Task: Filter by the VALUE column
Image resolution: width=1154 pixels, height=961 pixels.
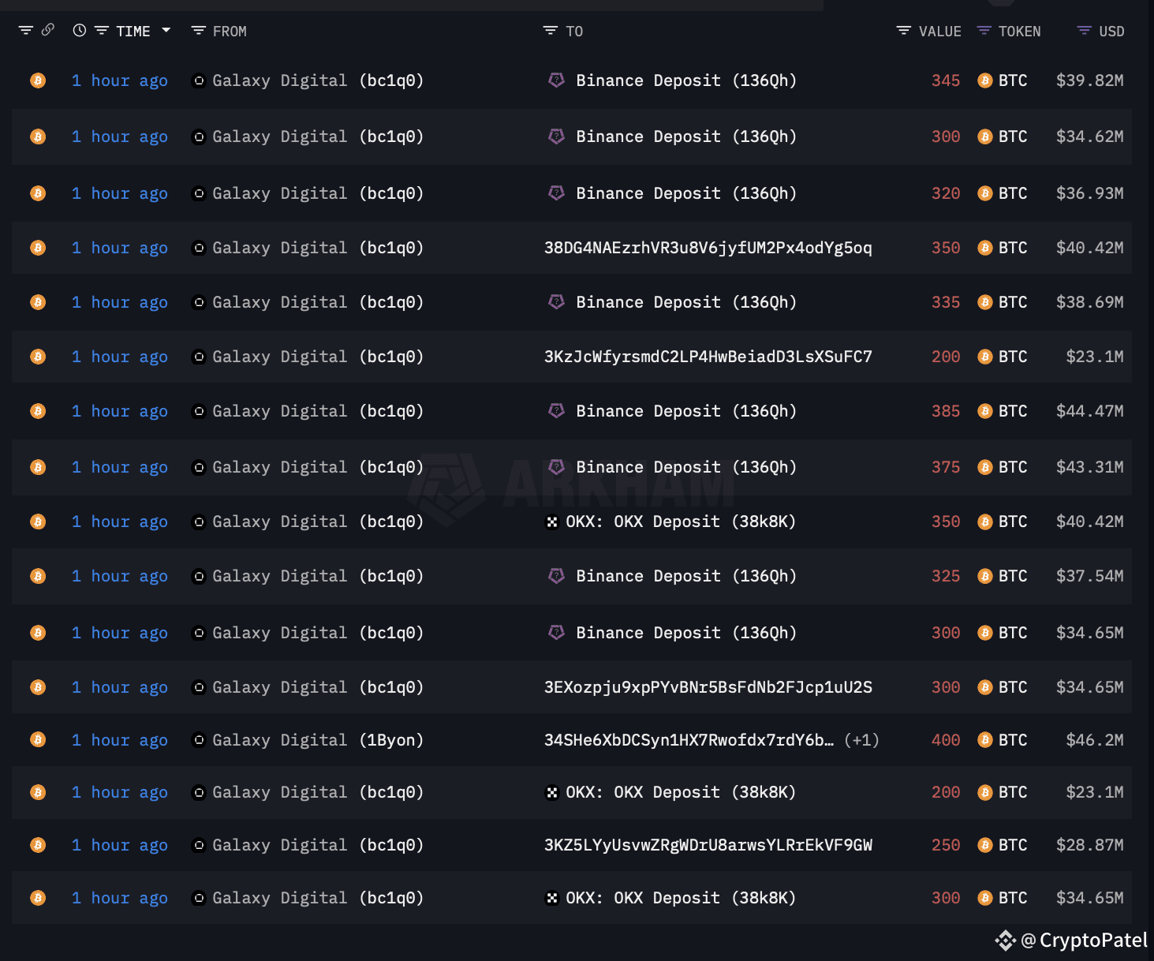Action: (x=904, y=31)
